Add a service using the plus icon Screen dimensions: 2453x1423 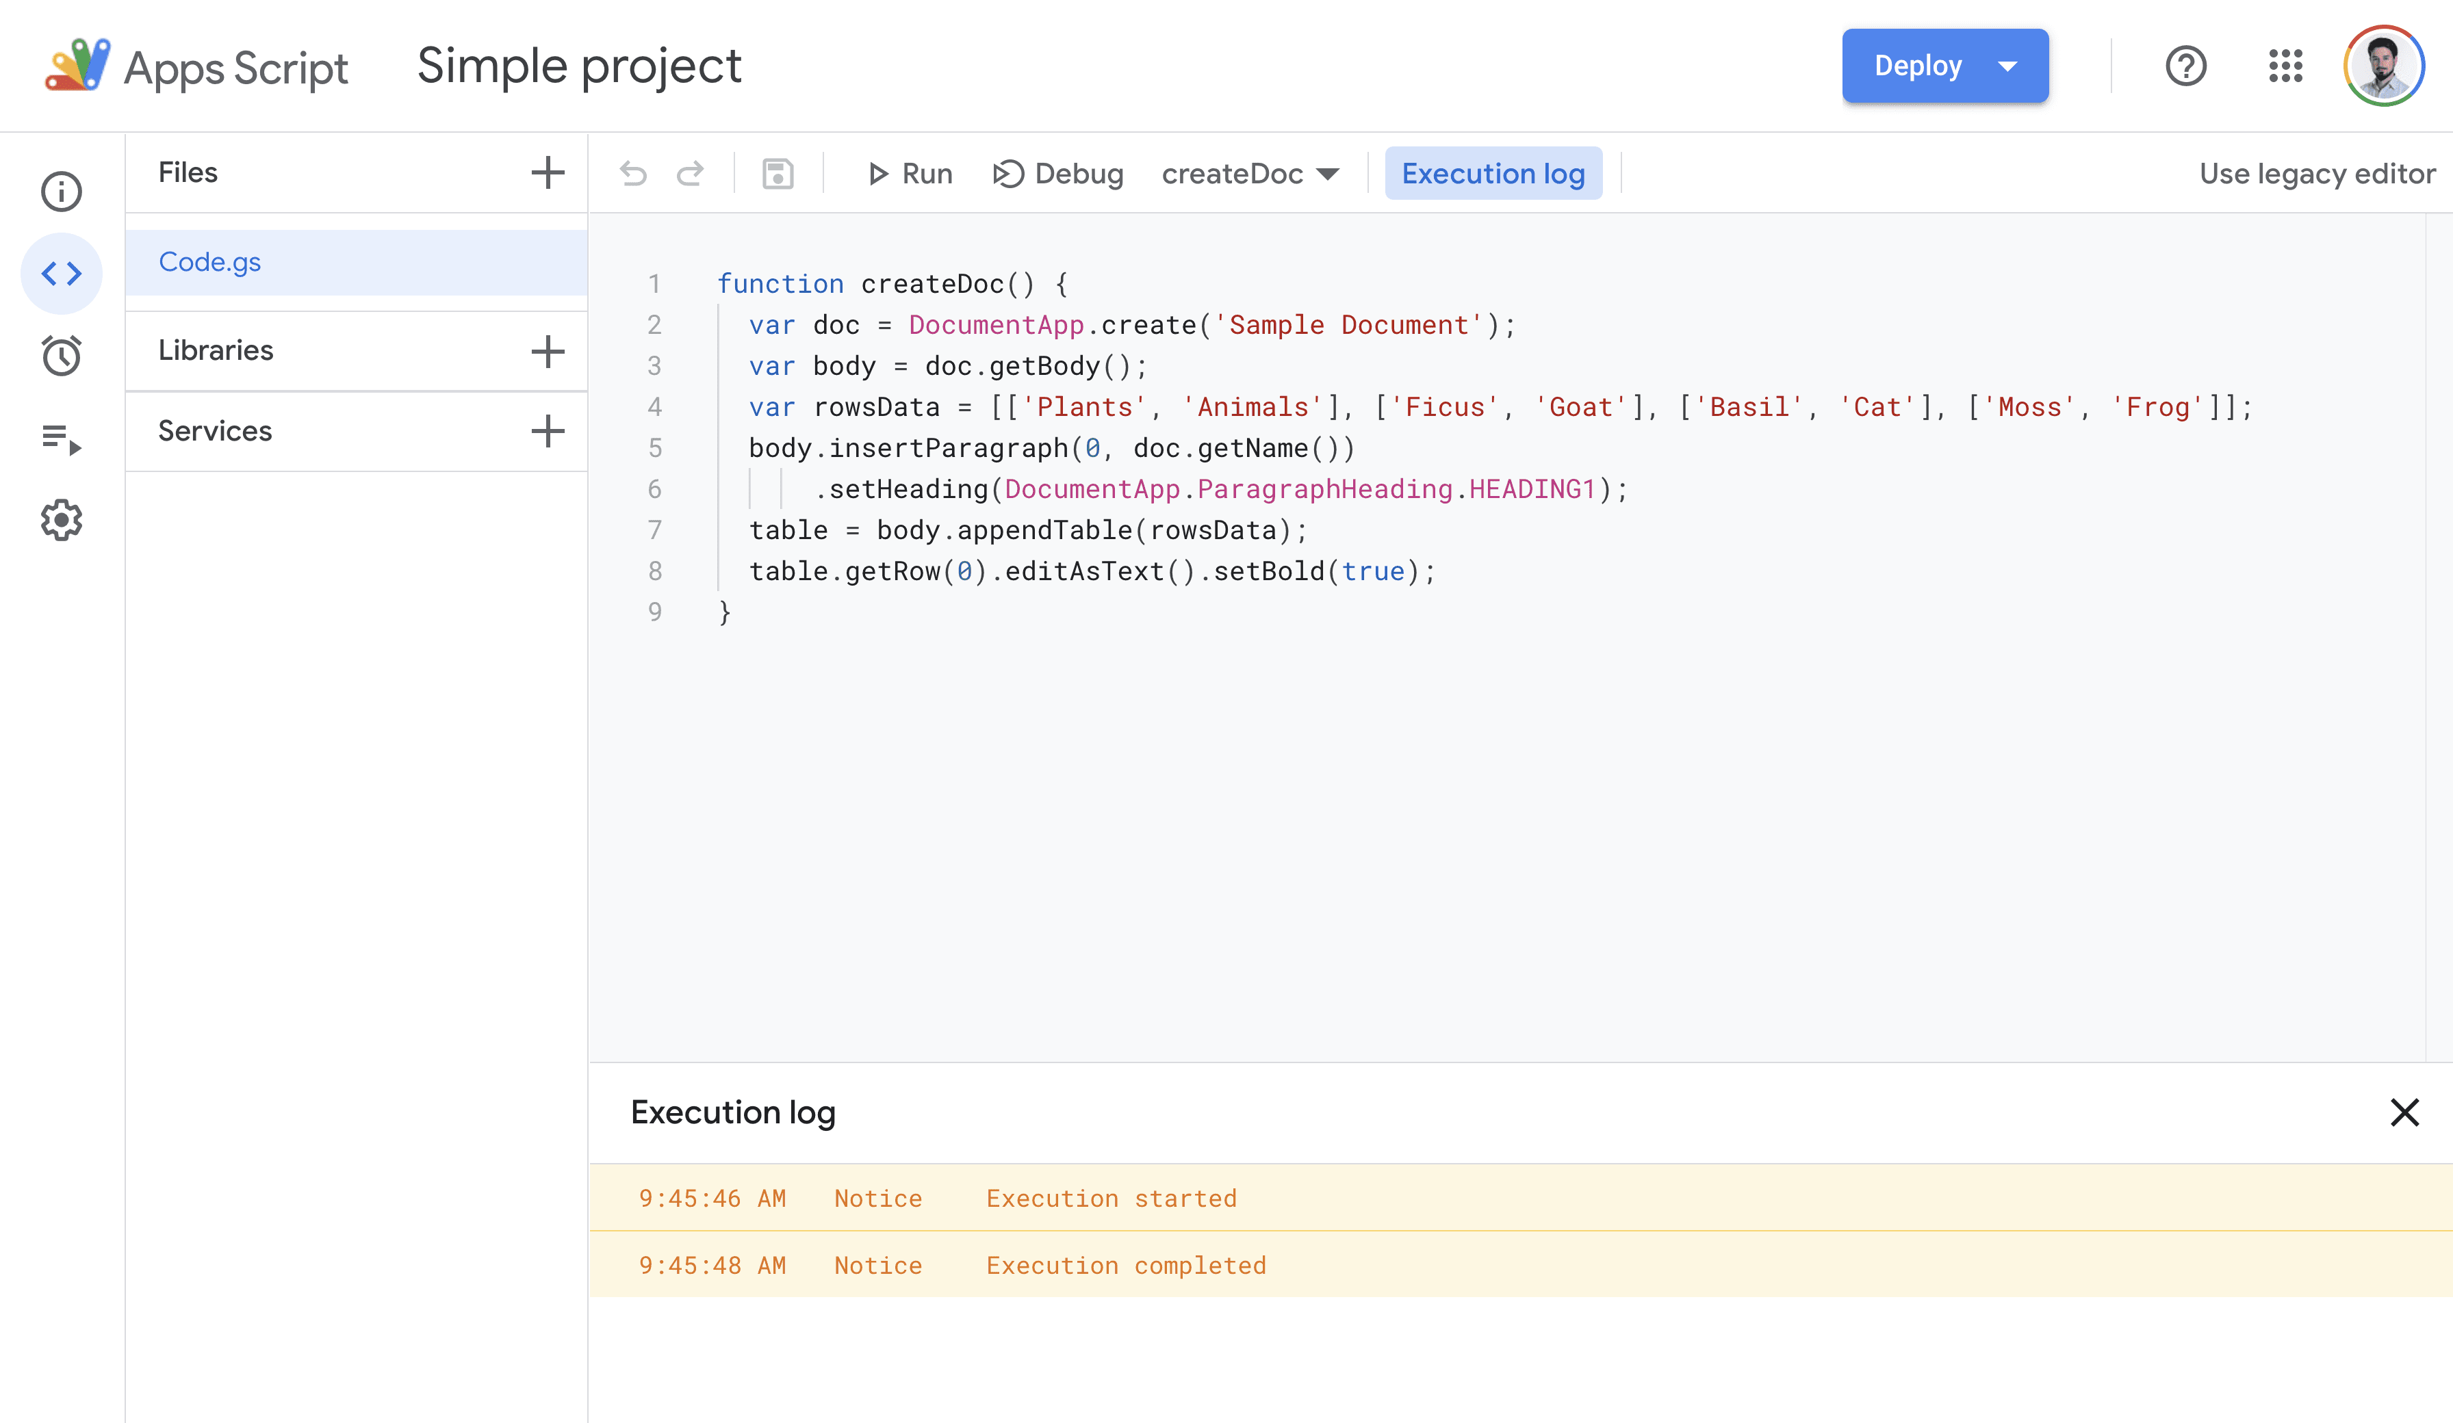point(547,431)
